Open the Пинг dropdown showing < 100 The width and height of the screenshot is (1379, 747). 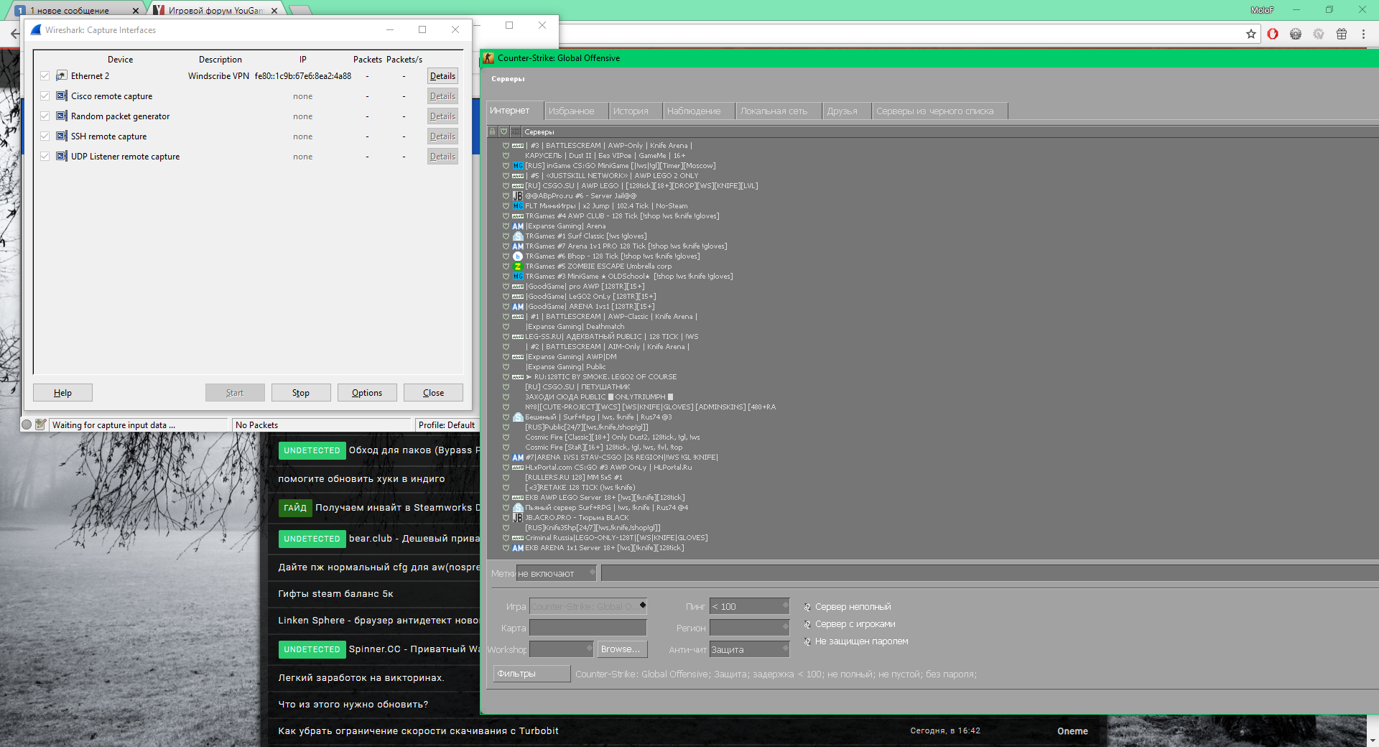[x=749, y=607]
